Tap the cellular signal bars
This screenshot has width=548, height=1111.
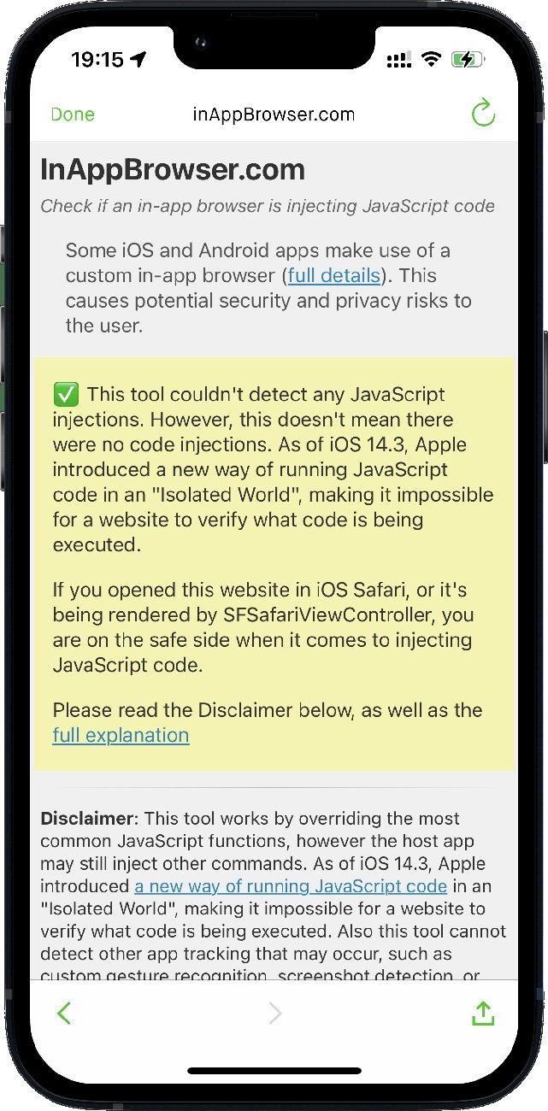pos(399,60)
